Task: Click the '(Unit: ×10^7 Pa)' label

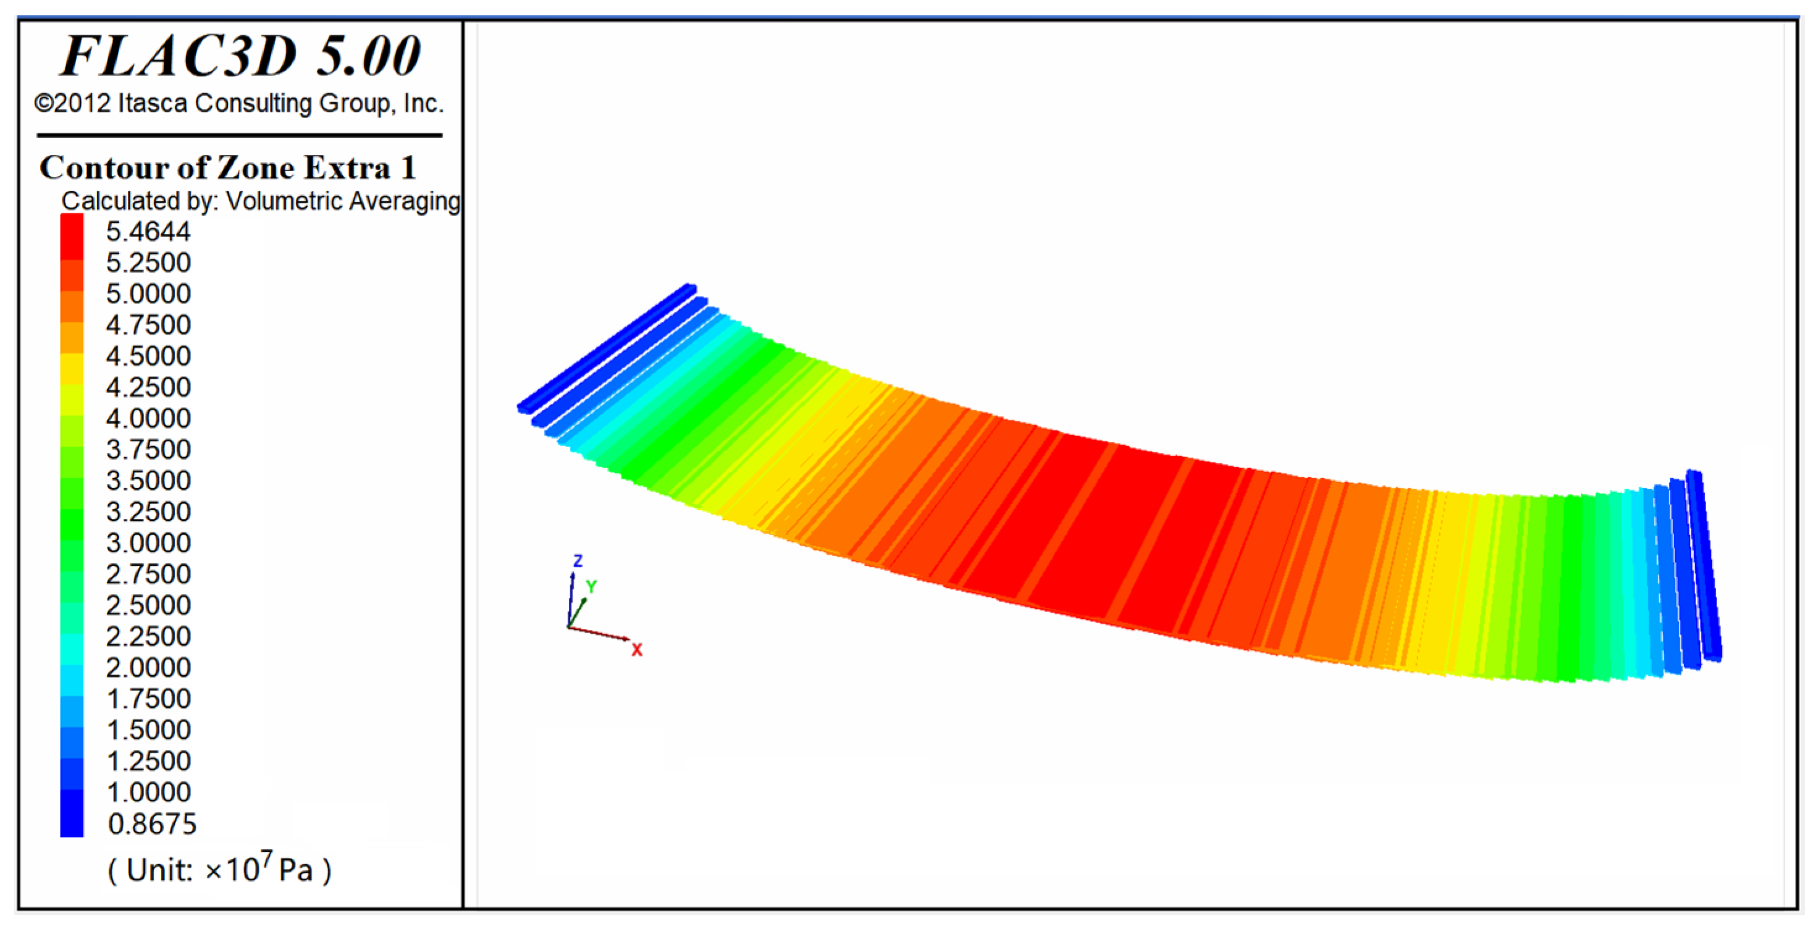Action: click(x=219, y=867)
